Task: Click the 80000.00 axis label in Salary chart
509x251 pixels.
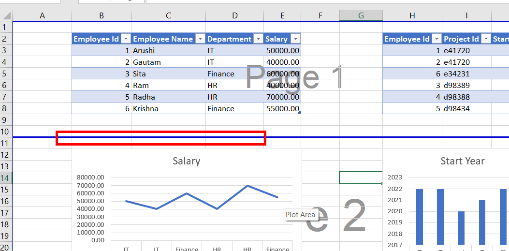Action: [x=91, y=177]
